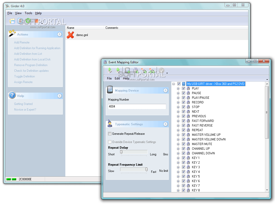Click the first add remote button icon

tap(144, 70)
